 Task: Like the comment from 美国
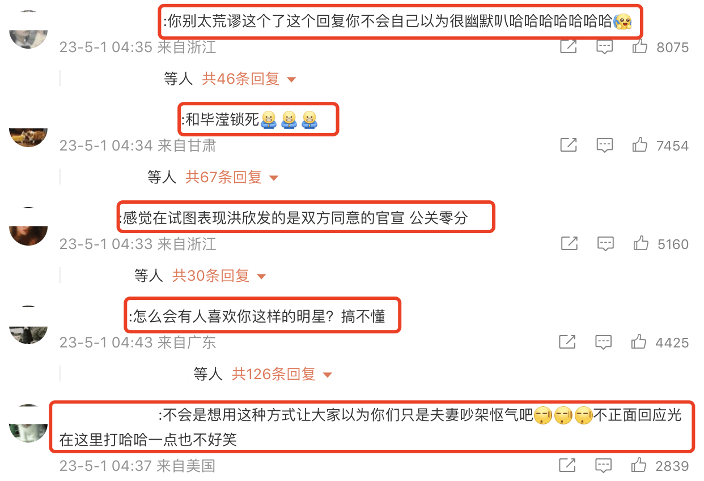pyautogui.click(x=640, y=466)
